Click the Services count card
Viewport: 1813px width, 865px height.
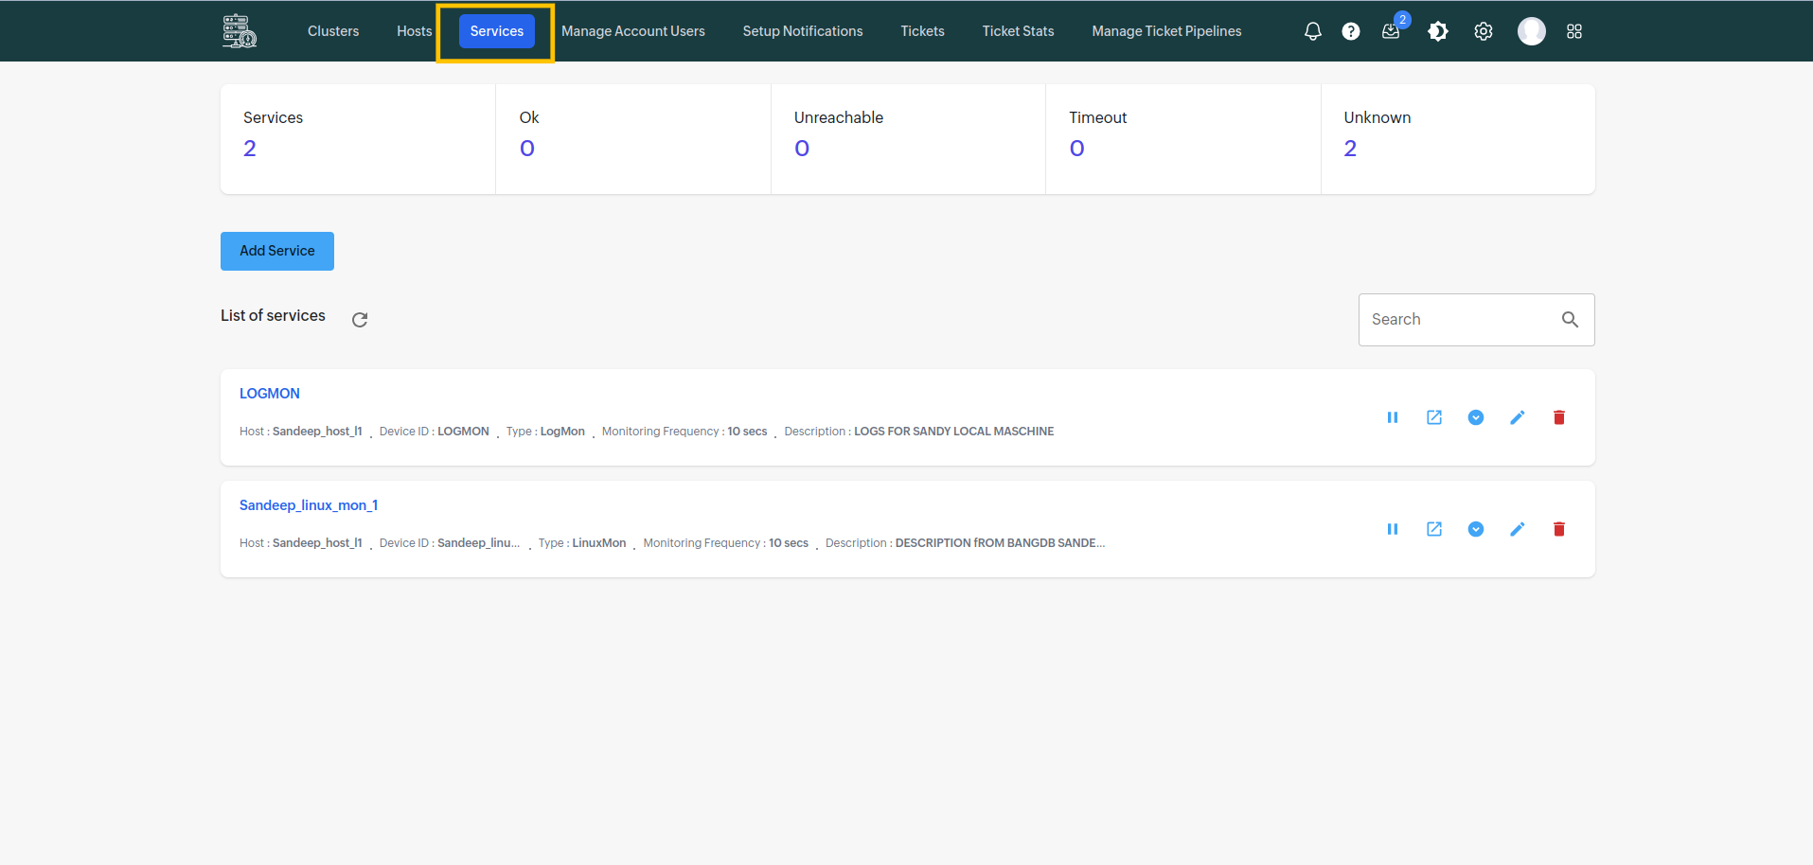(x=358, y=139)
